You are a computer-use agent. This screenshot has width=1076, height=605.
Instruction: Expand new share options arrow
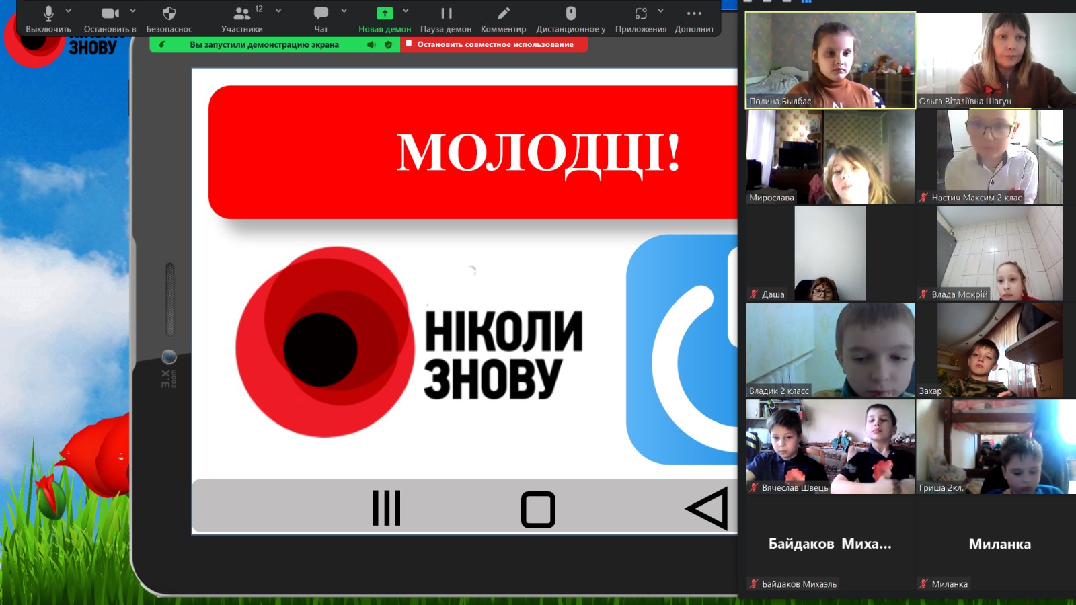(x=406, y=11)
